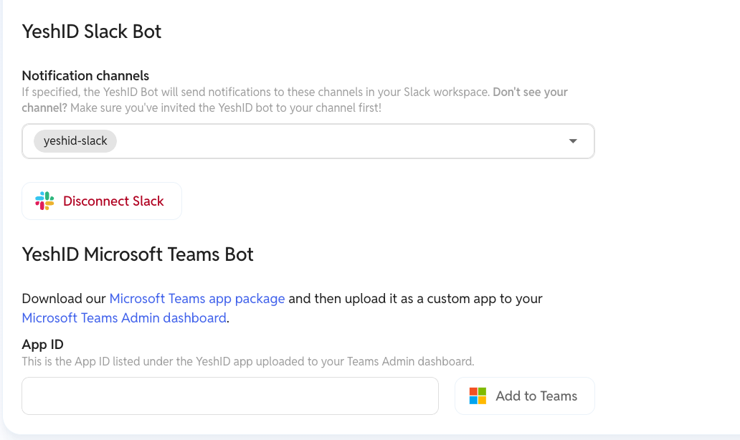Focus the App ID input field
This screenshot has height=440, width=740.
pyautogui.click(x=230, y=396)
